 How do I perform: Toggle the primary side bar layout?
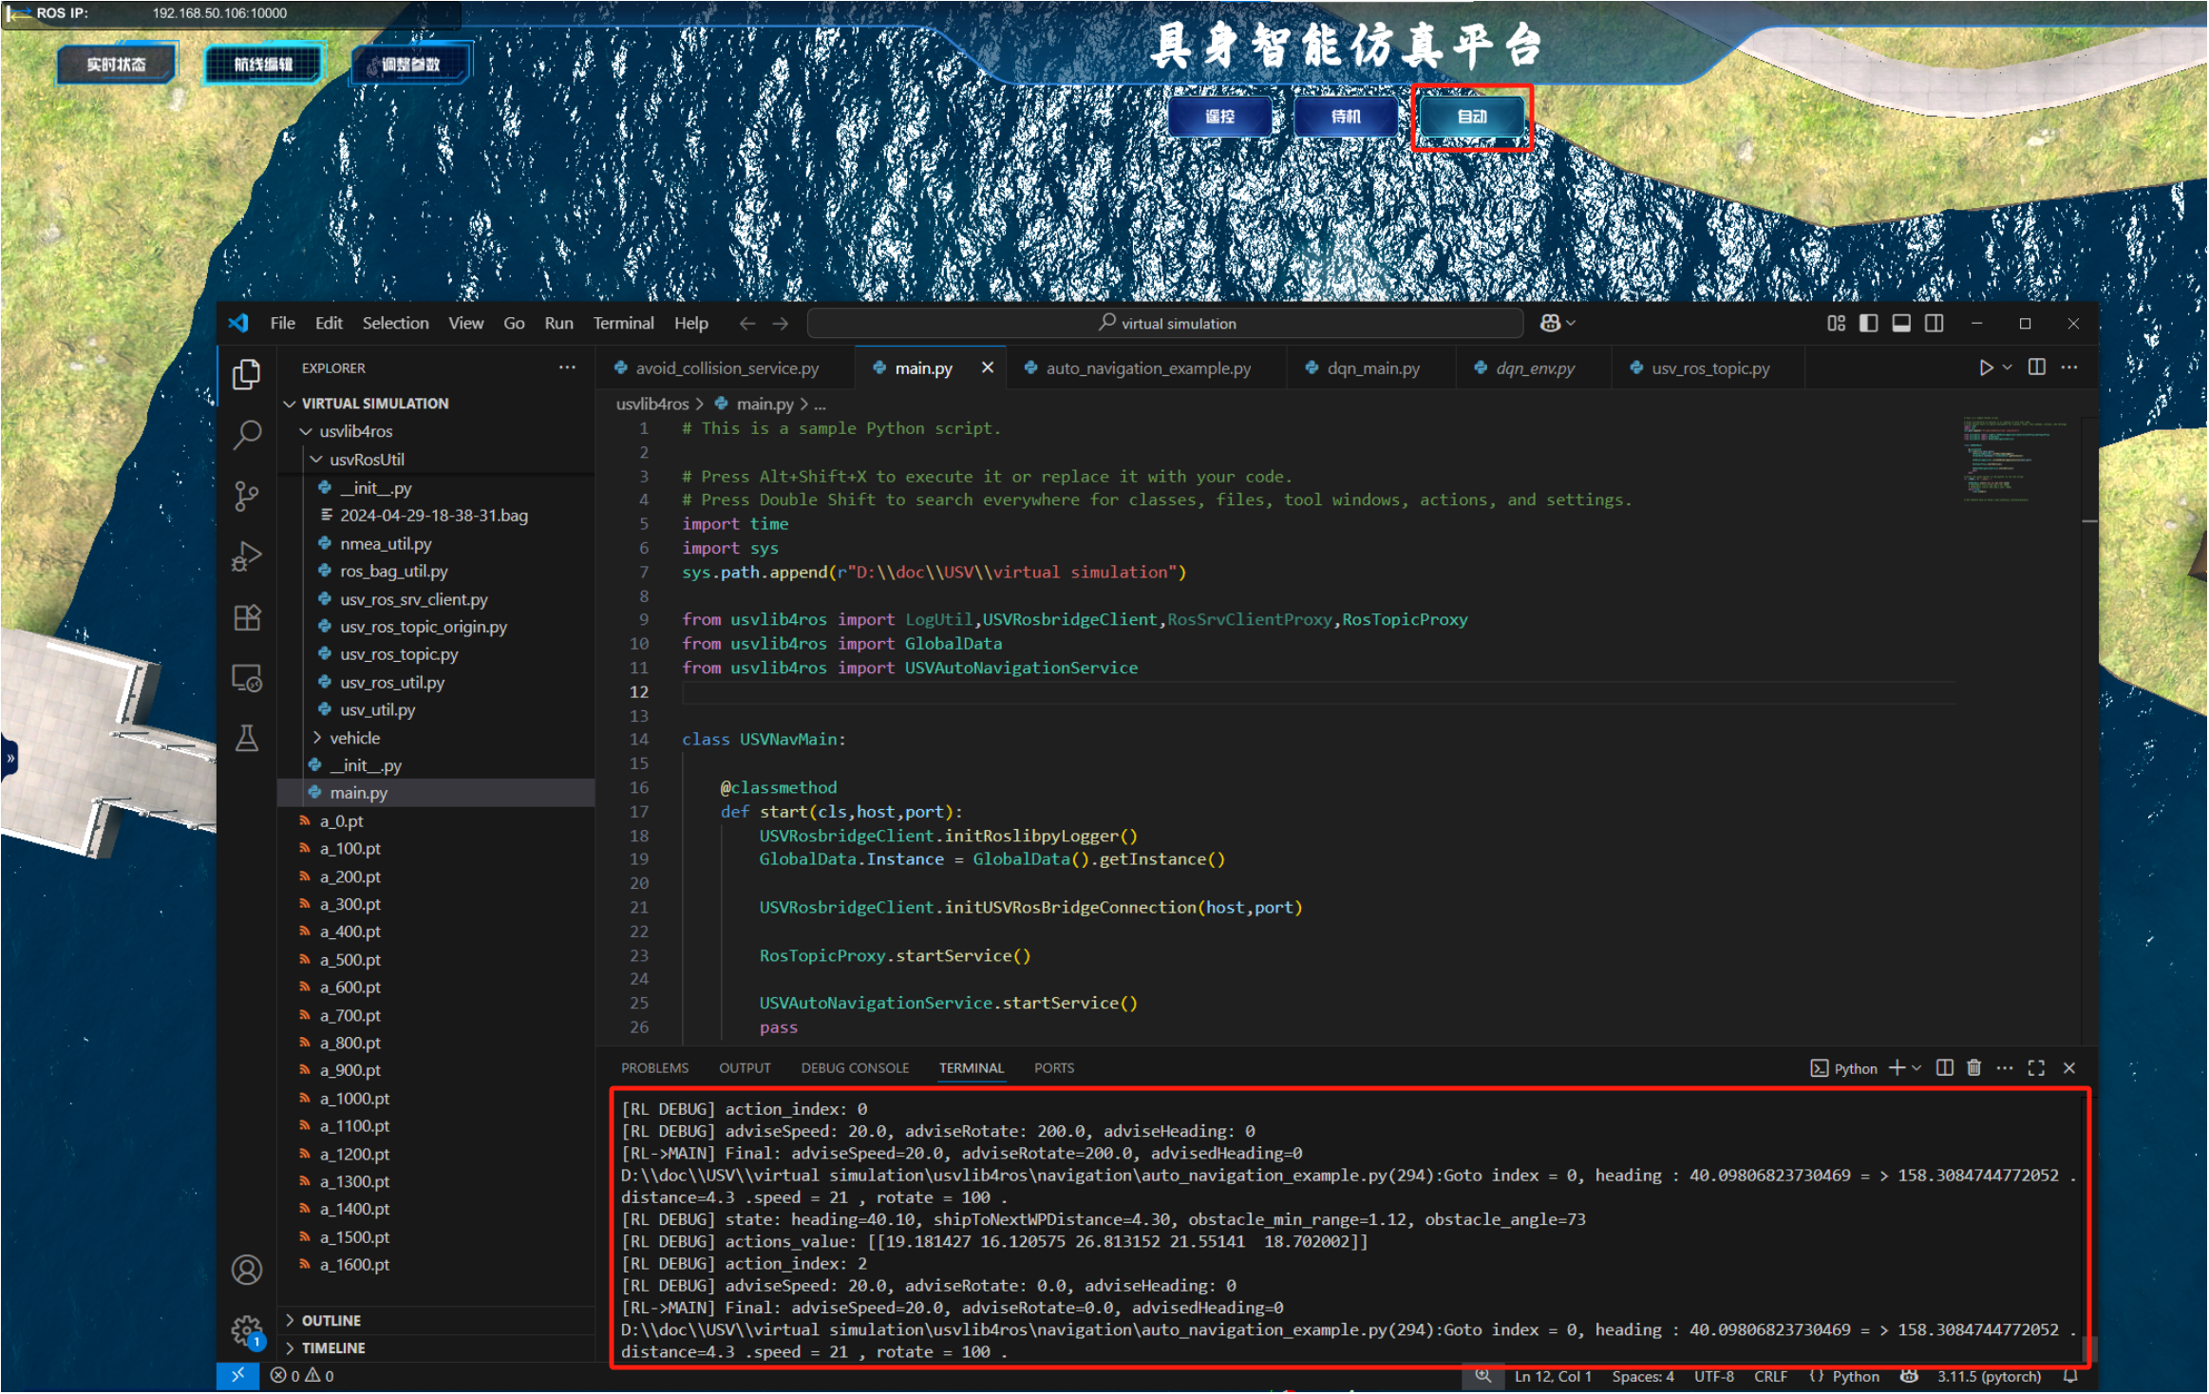tap(1868, 324)
